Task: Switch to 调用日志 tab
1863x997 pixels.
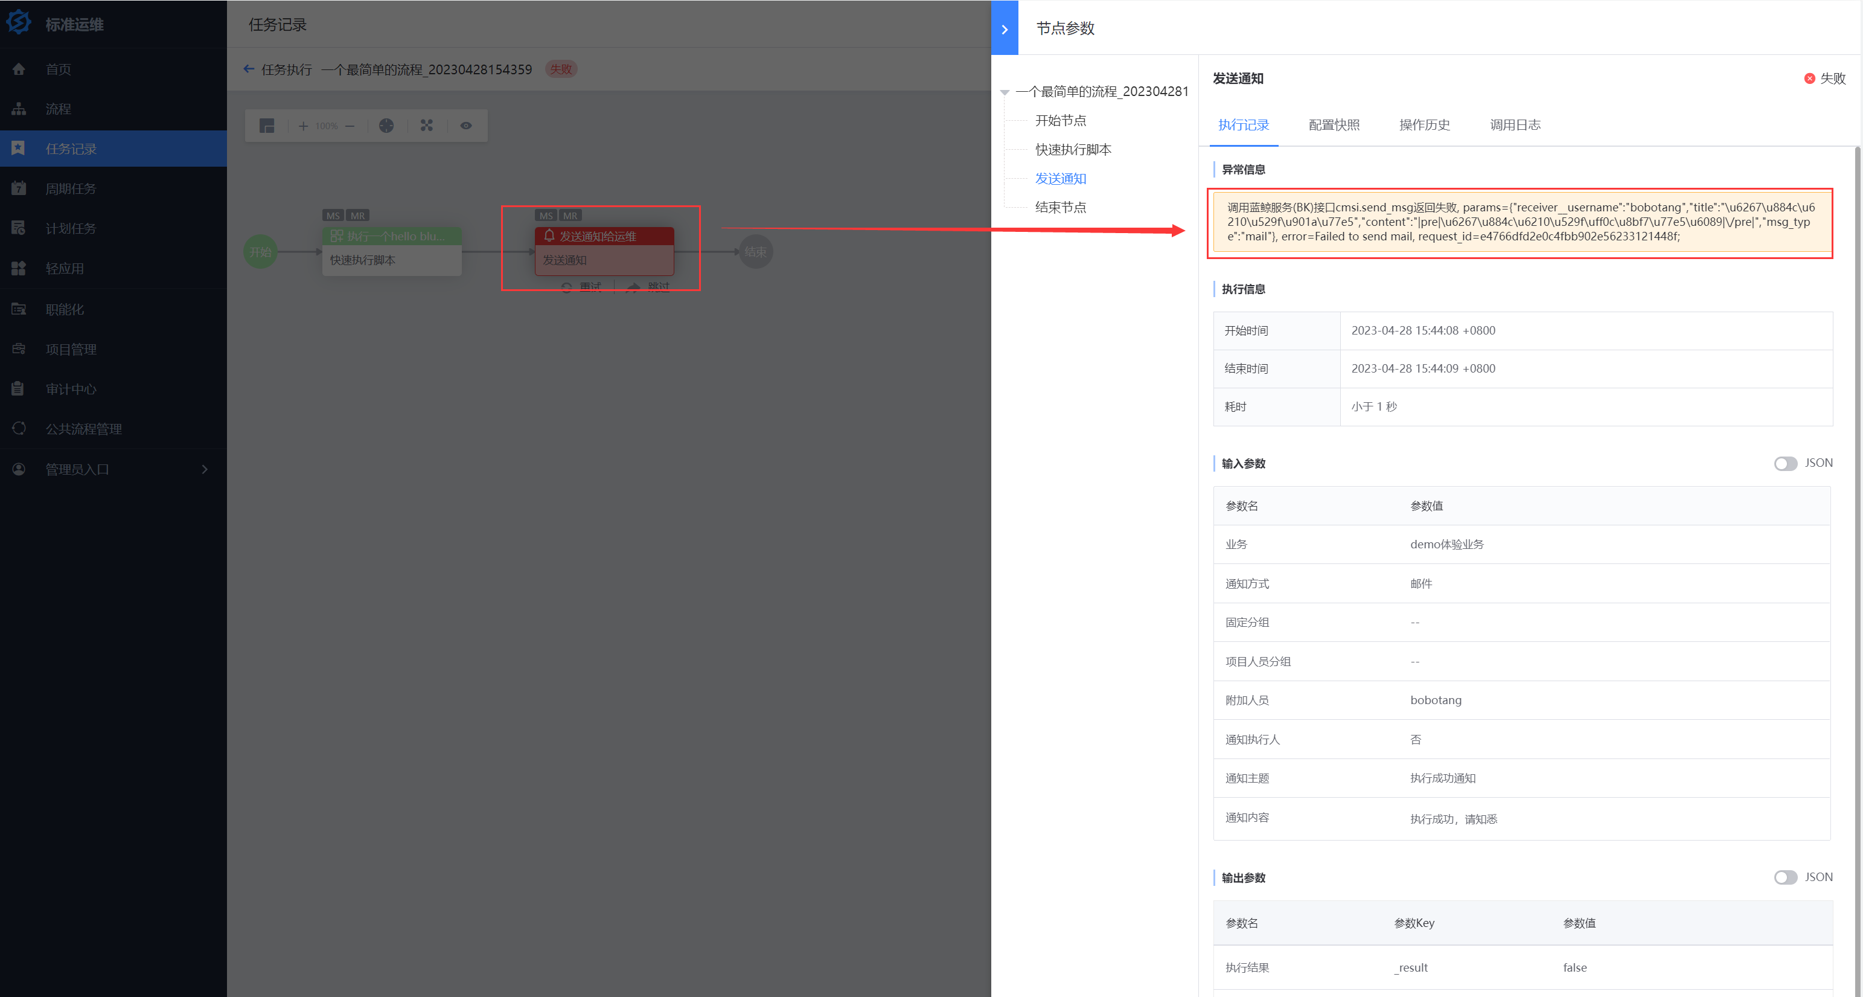Action: (1515, 124)
